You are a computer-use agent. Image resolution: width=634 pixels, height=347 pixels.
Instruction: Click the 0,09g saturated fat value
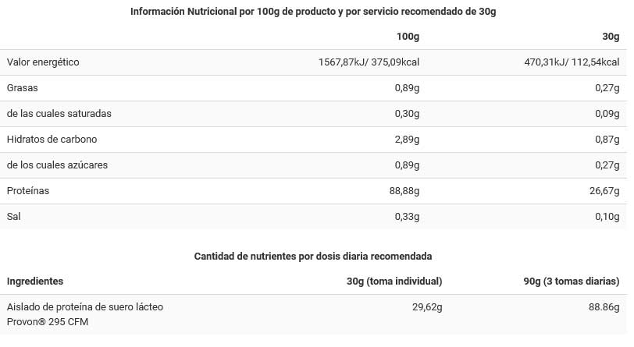[x=606, y=114]
